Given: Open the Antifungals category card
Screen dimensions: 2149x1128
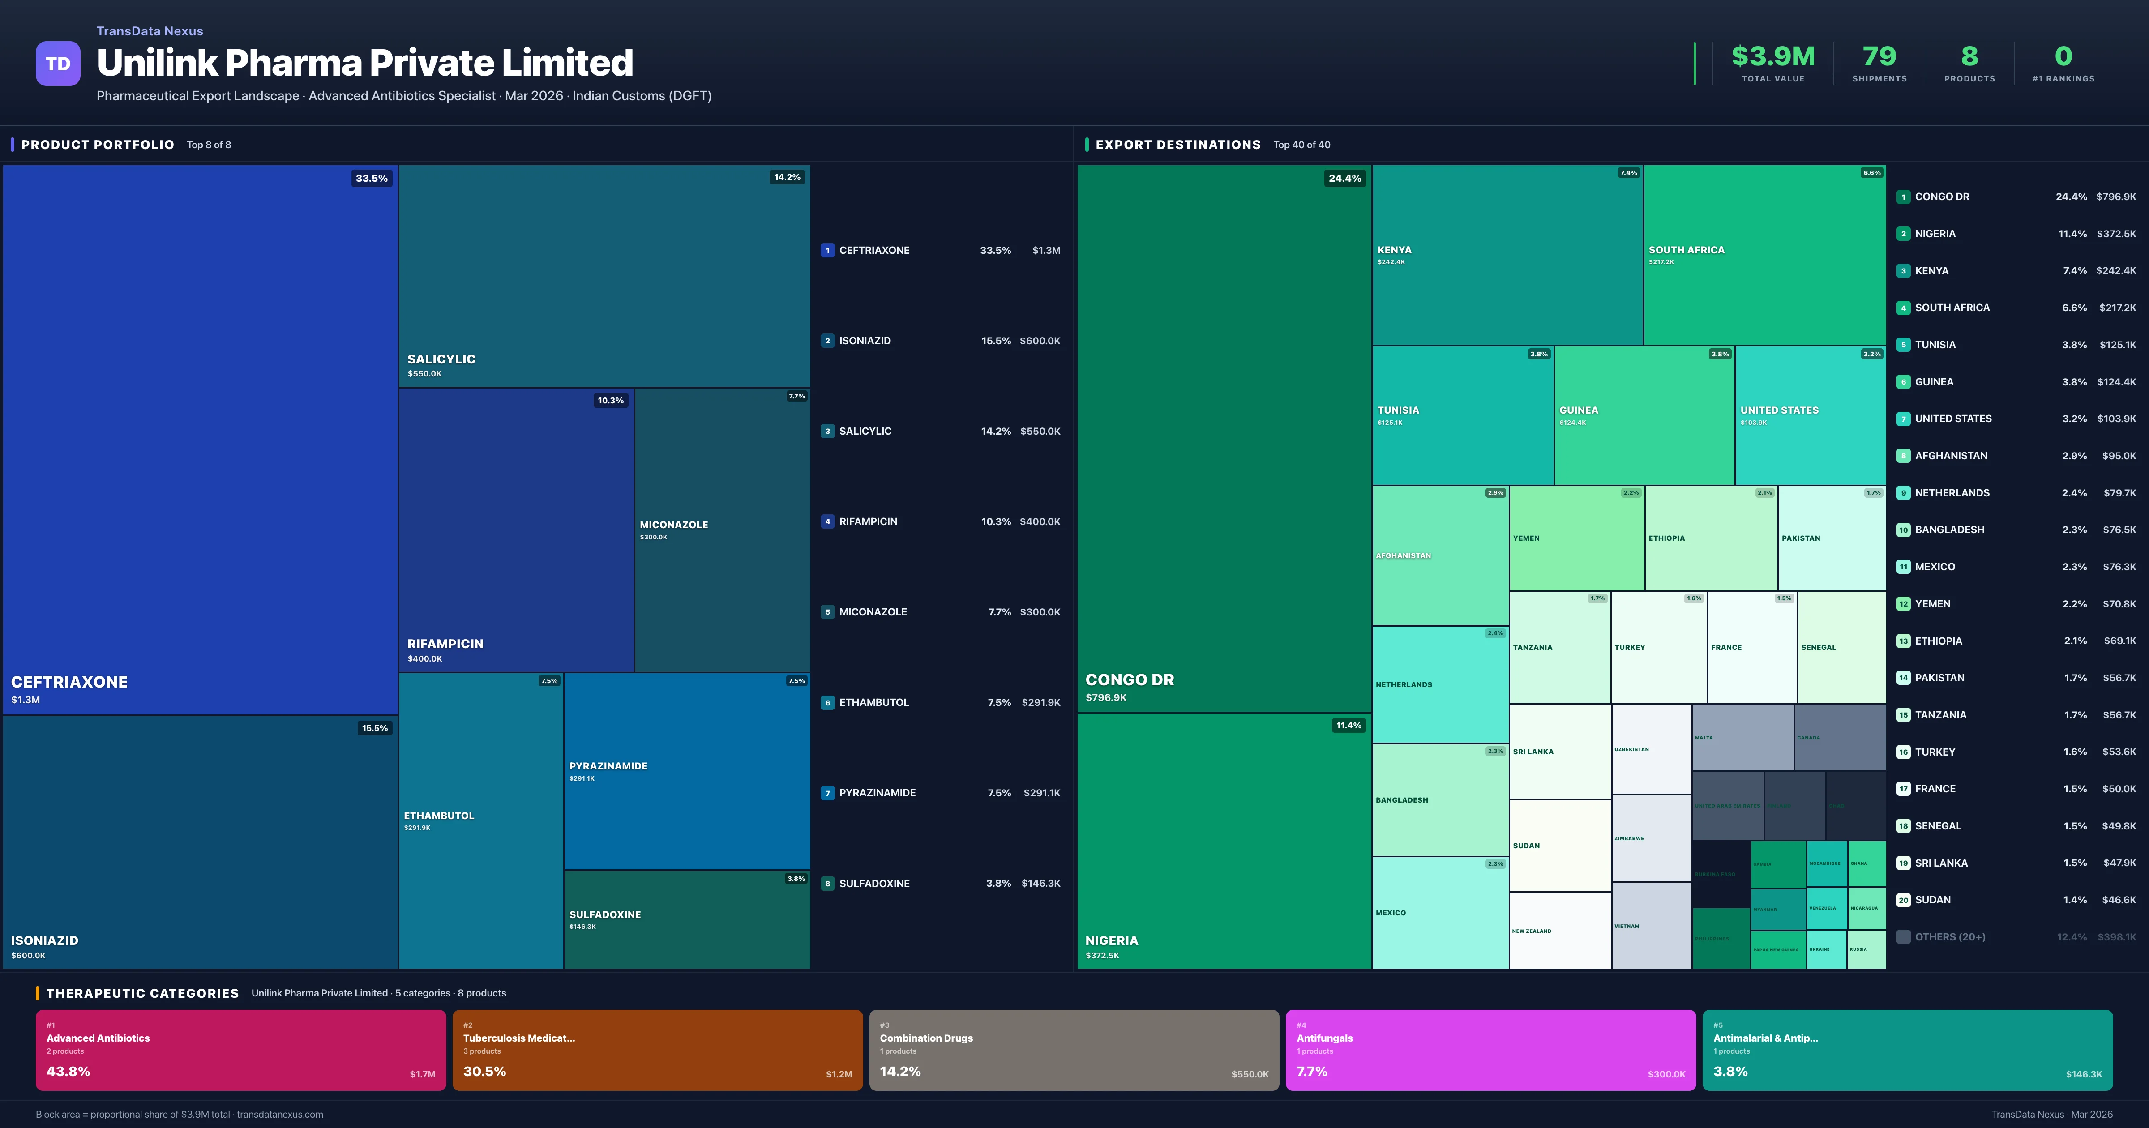Looking at the screenshot, I should [1490, 1051].
